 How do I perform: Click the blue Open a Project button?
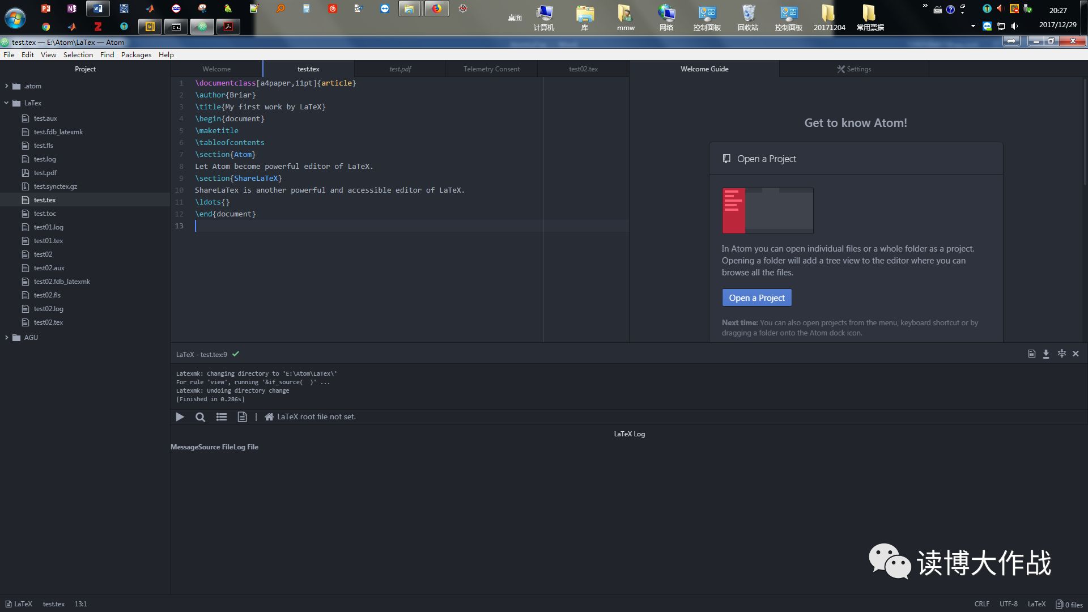756,298
